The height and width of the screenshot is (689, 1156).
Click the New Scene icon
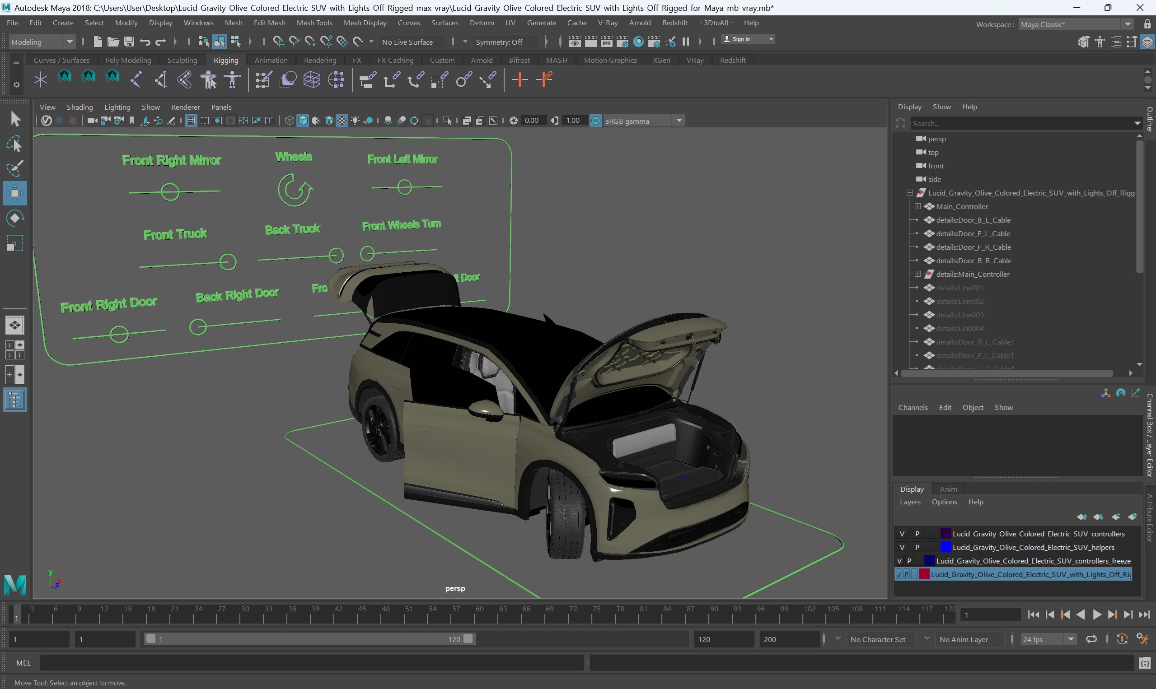point(98,42)
